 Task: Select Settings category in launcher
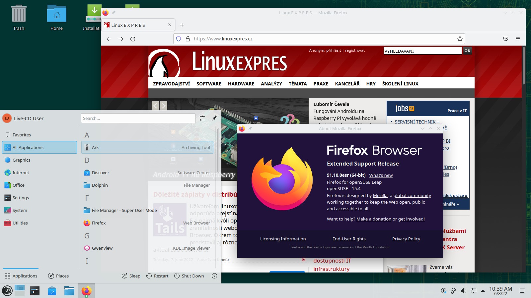click(39, 198)
